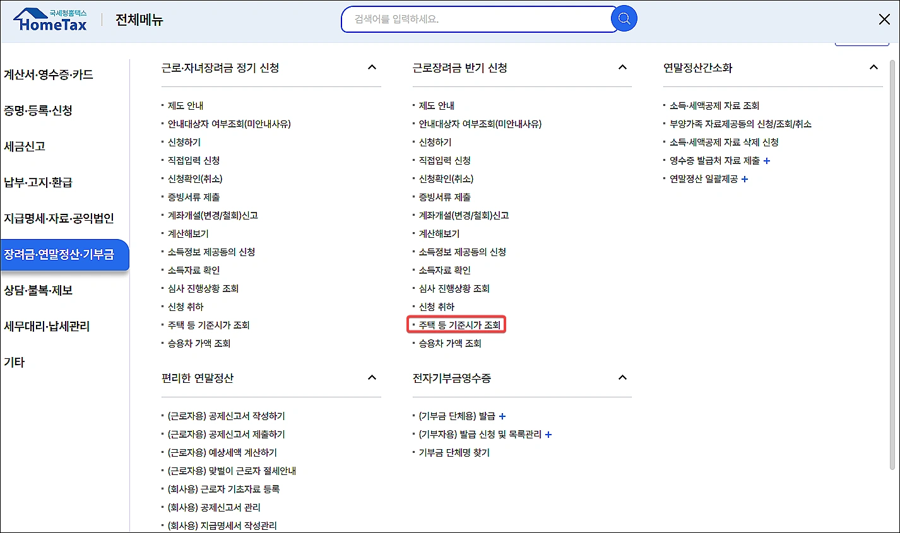Click the plus icon beside (기부자용) 발급 신청 및 목록관리

point(548,435)
